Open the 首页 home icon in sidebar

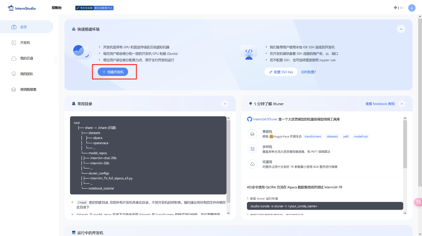click(14, 27)
